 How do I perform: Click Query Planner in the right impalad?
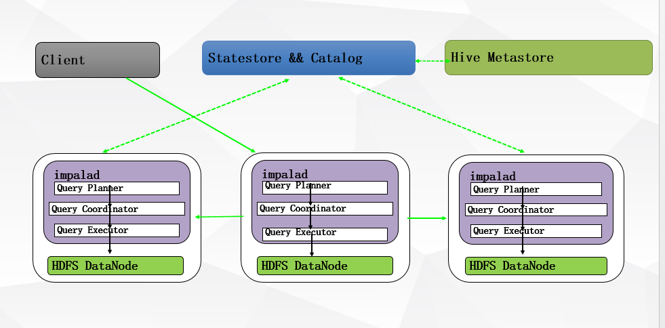(x=536, y=189)
